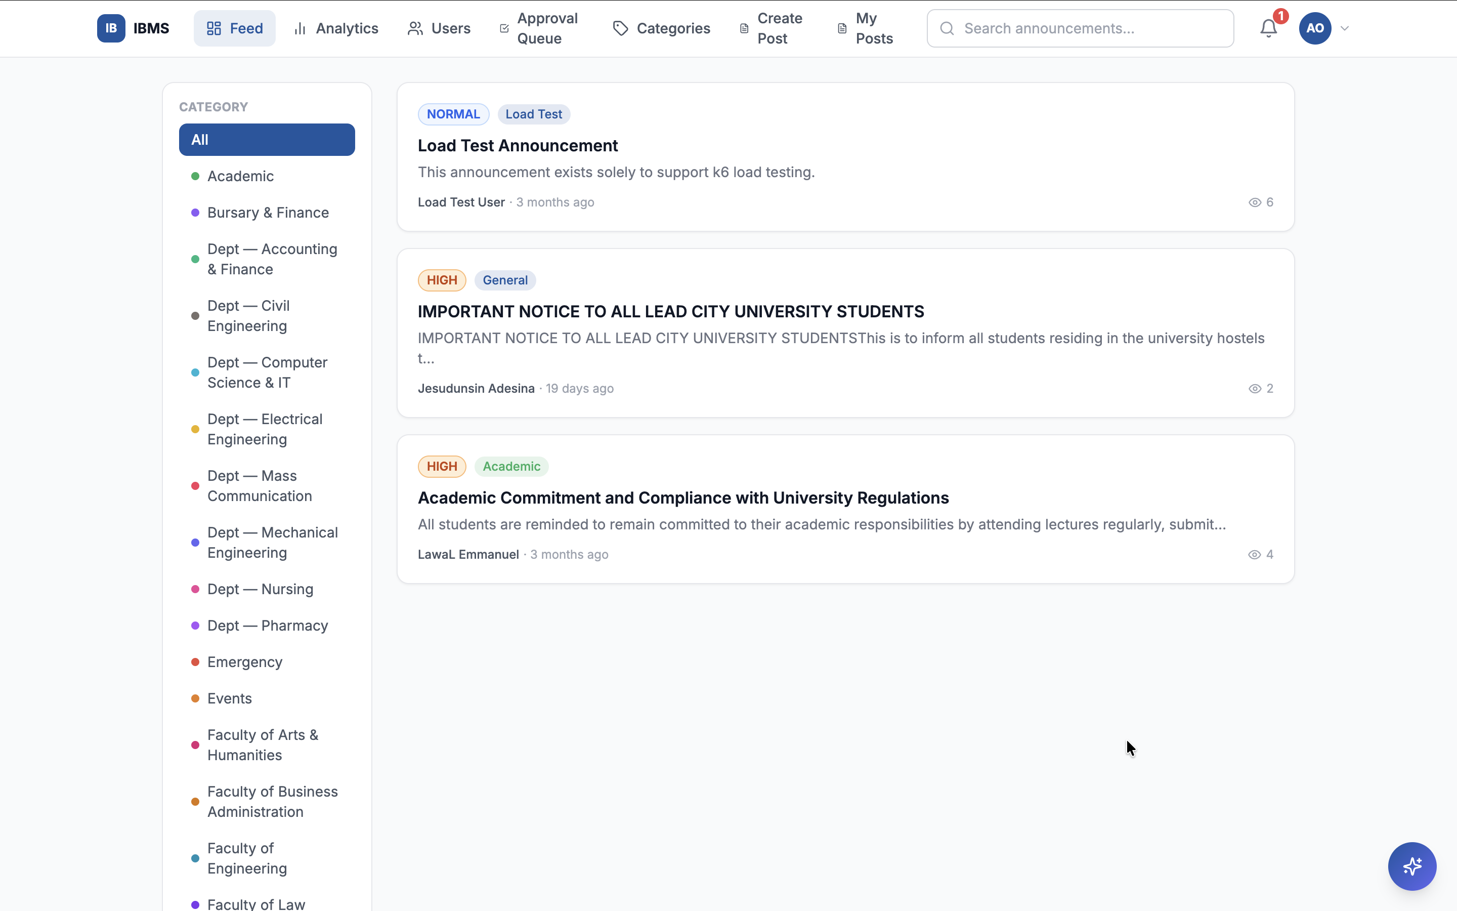Select the All category filter
The width and height of the screenshot is (1457, 911).
(267, 140)
